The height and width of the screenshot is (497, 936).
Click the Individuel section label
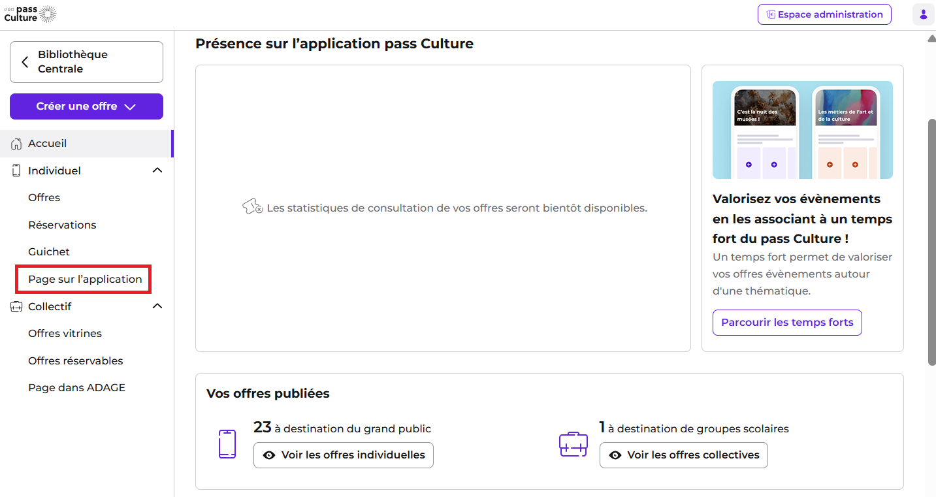(55, 170)
